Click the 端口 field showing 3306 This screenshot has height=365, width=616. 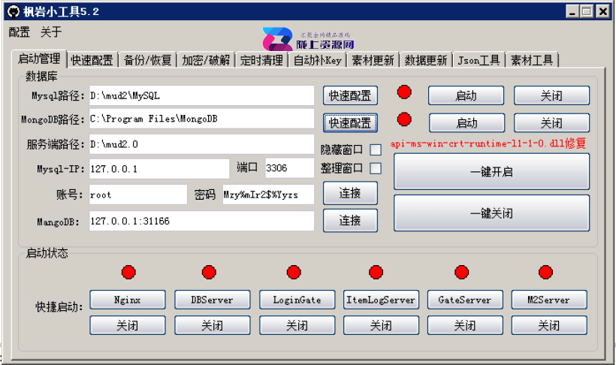tap(289, 168)
